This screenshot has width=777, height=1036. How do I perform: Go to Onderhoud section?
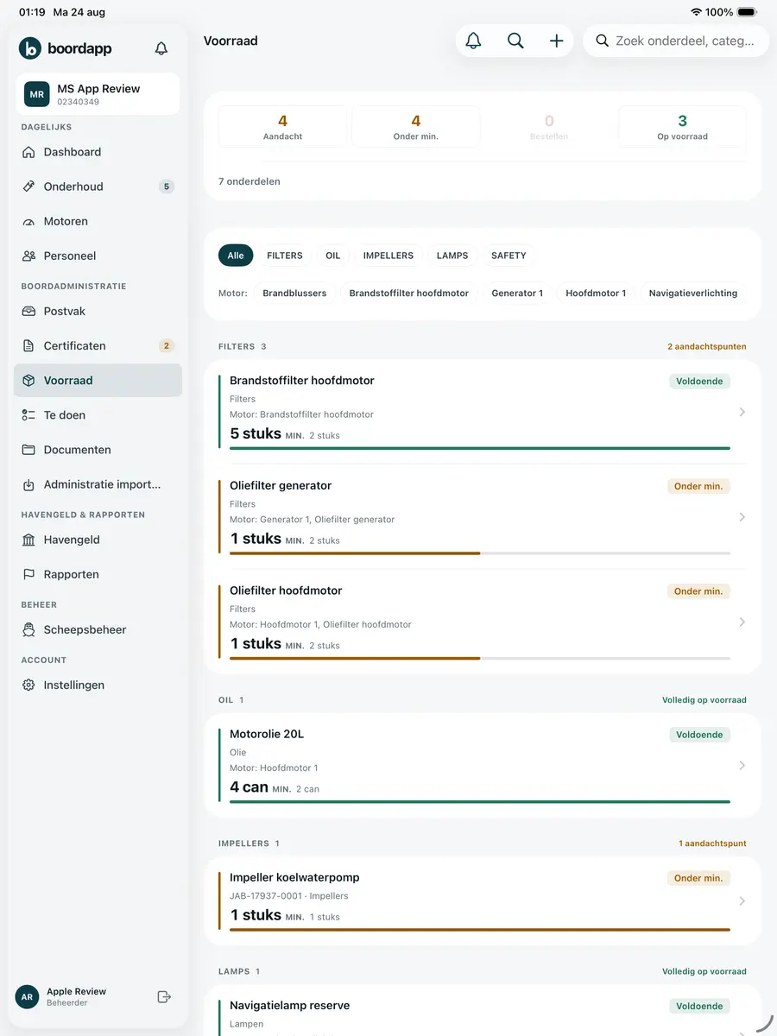(x=98, y=186)
